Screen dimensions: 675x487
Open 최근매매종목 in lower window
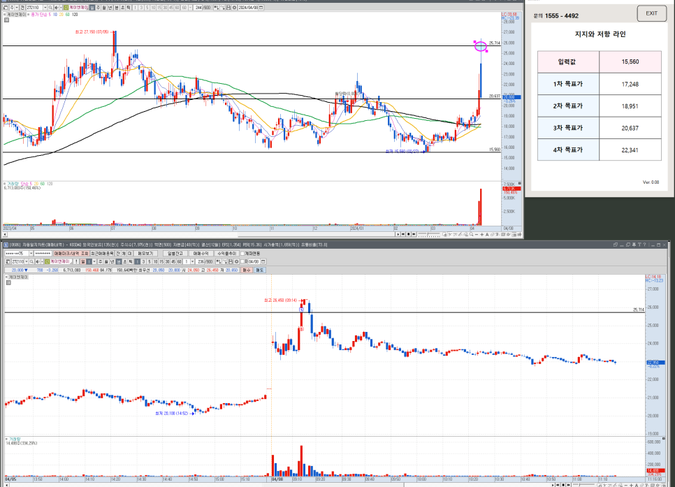click(x=102, y=254)
